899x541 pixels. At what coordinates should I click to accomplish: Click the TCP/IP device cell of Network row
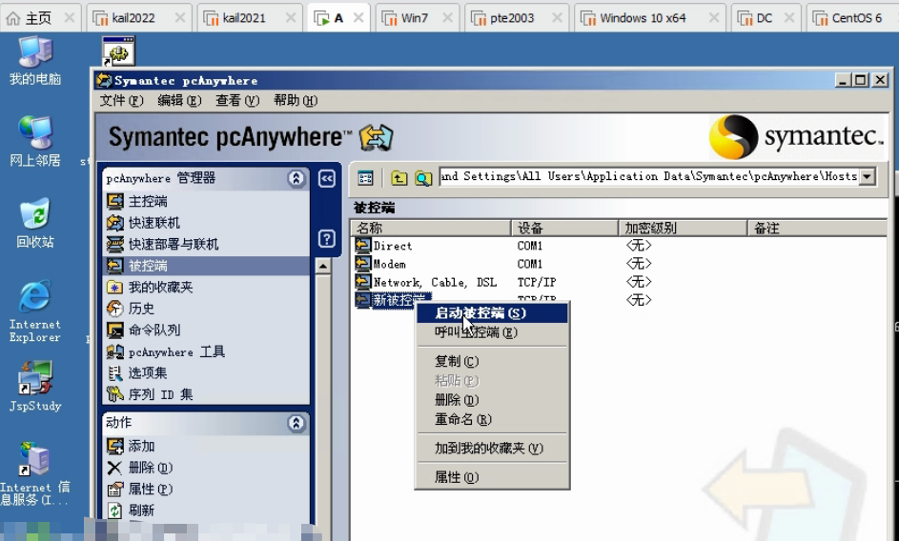pyautogui.click(x=537, y=283)
